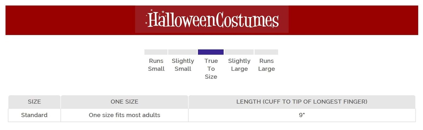Click the gray bar segment above Runs Large

click(x=266, y=52)
